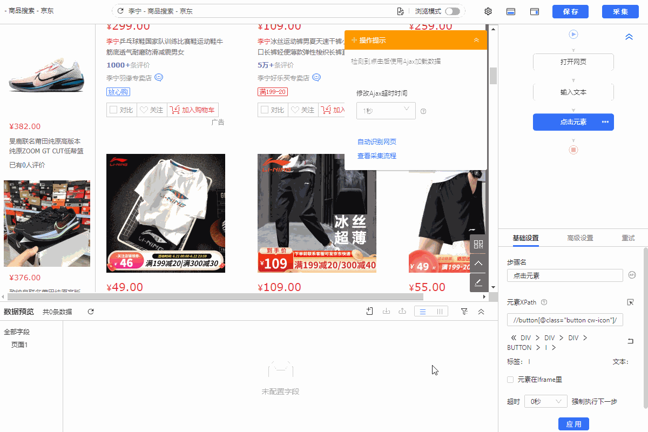Click the 冰丝超薄 black pants product thumbnail
Image resolution: width=648 pixels, height=432 pixels.
pos(317,213)
